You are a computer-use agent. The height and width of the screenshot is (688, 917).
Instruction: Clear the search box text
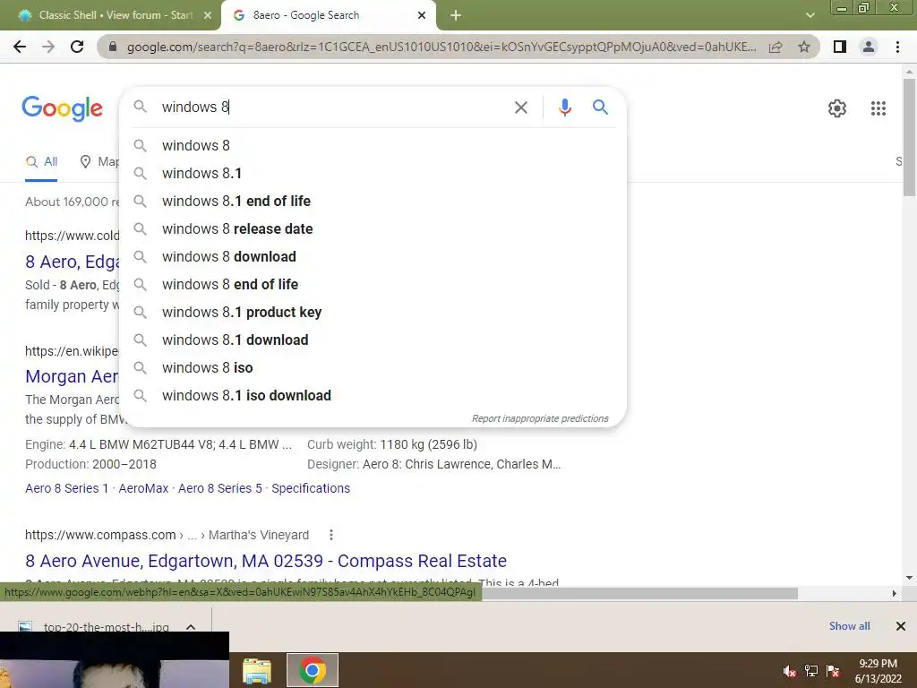click(x=520, y=107)
